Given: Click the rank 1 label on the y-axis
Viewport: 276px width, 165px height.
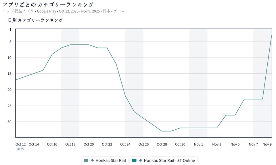Looking at the screenshot, I should click(10, 29).
